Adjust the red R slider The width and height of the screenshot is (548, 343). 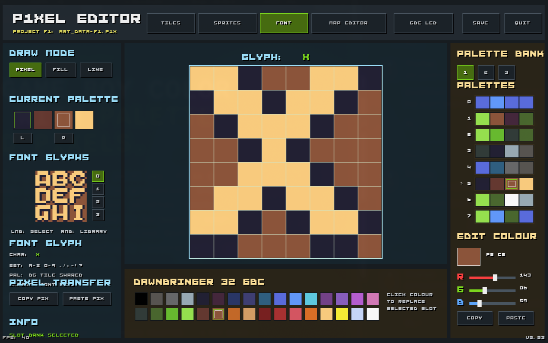492,277
